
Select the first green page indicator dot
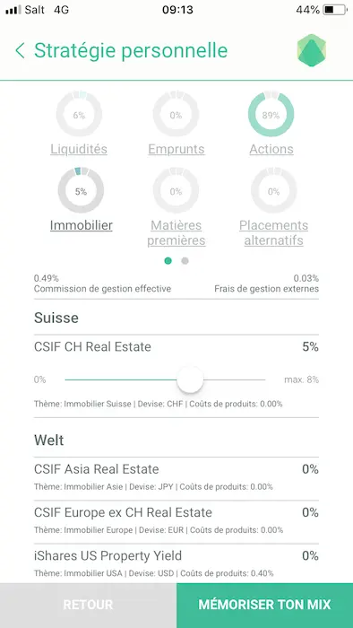pos(168,261)
